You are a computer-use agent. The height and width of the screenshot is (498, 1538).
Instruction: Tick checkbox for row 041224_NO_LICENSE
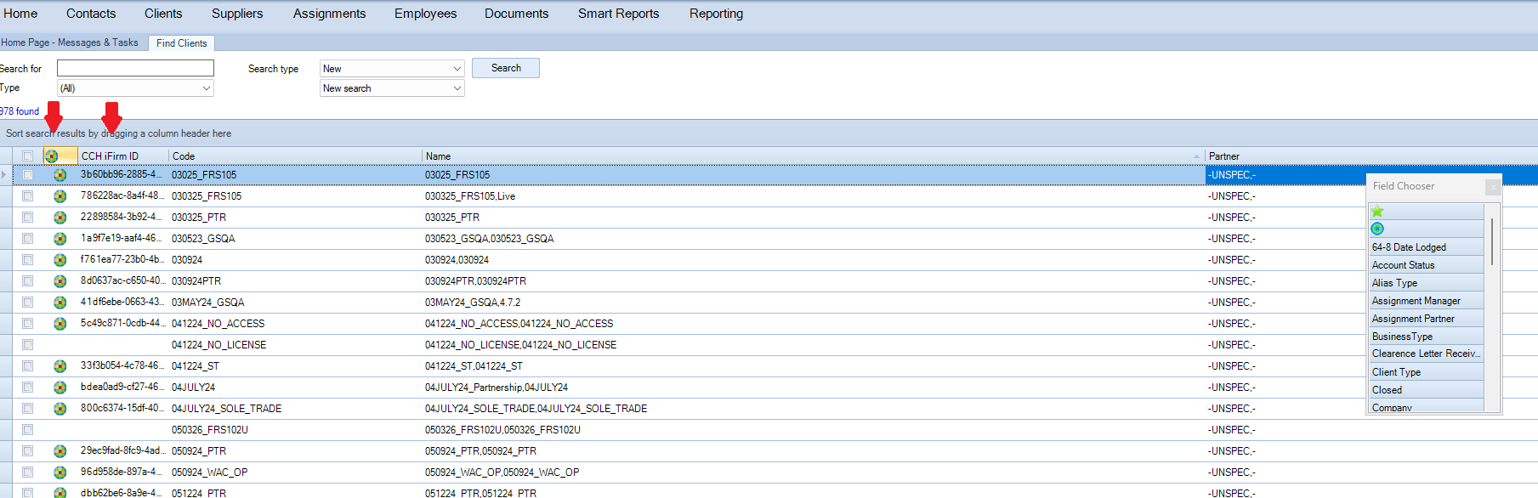28,345
